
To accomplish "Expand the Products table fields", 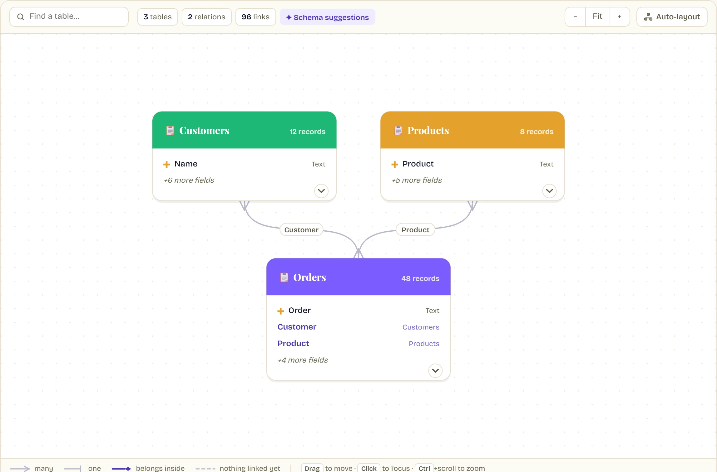I will [x=549, y=191].
